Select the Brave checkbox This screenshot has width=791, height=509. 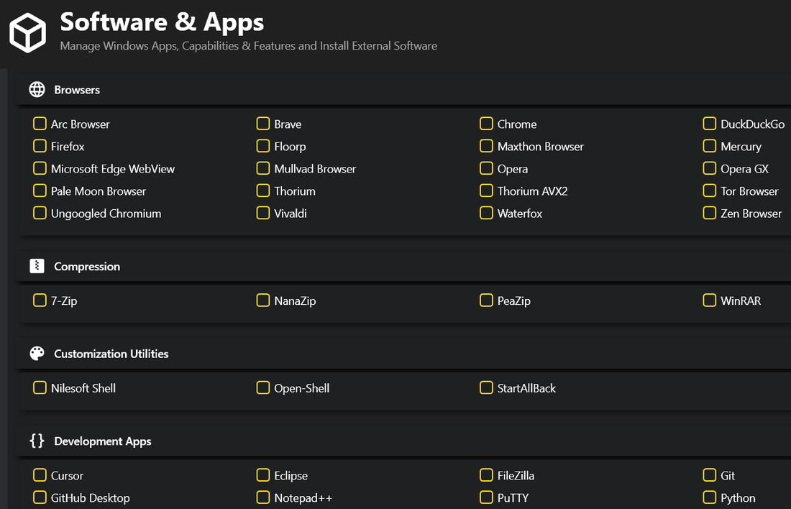pos(262,124)
